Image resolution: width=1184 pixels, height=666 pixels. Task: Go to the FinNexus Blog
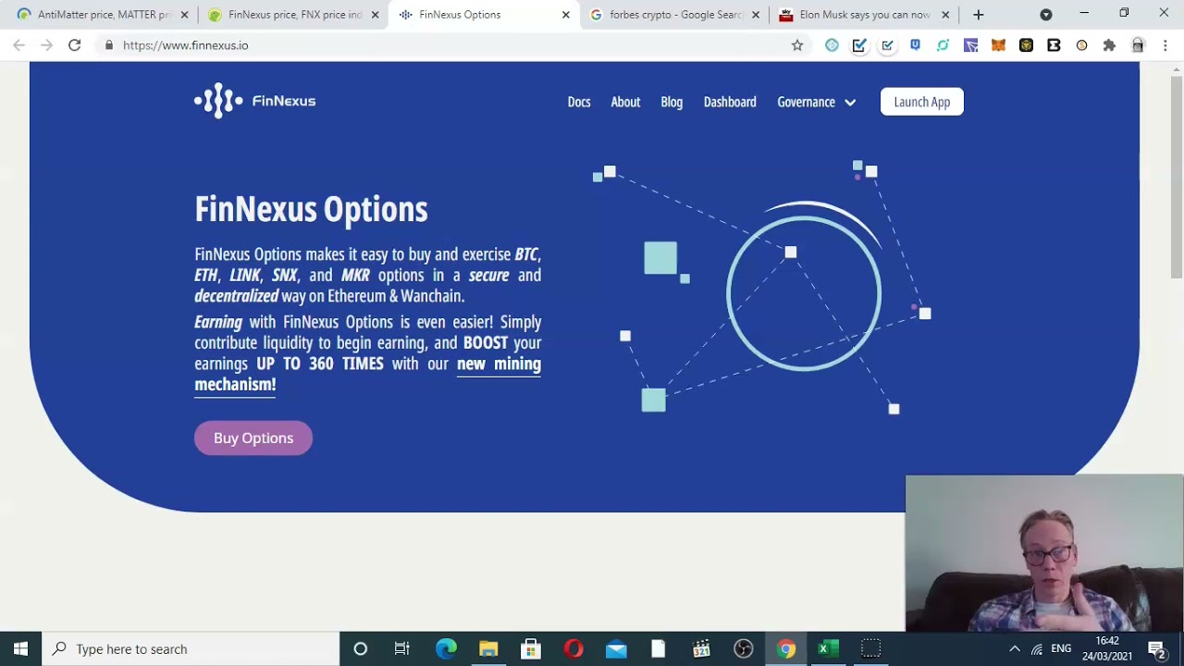pos(672,102)
